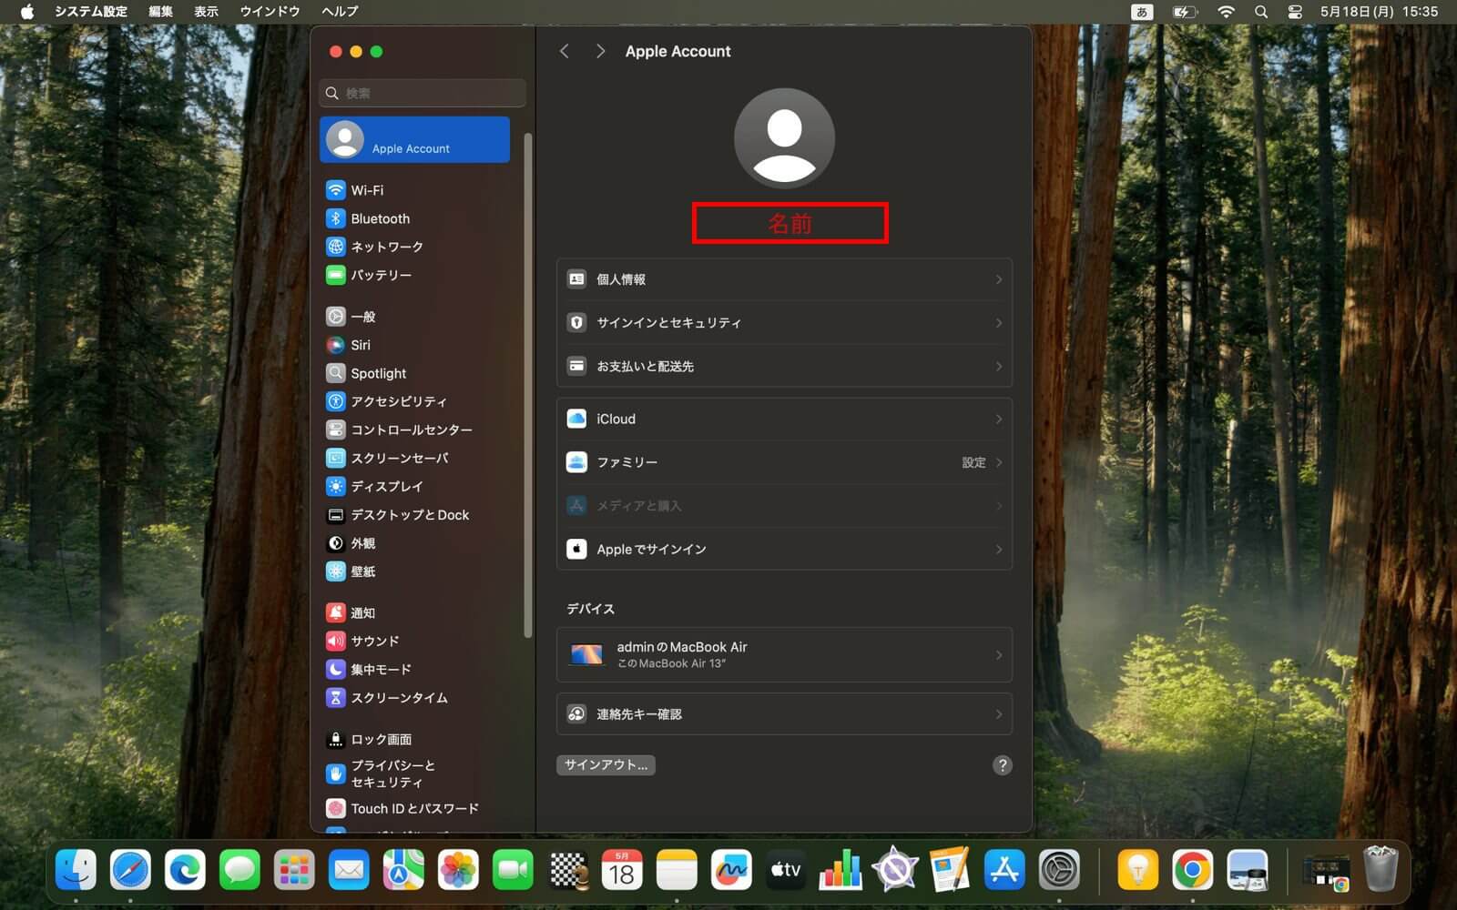Open コントロールセンター settings in sidebar
The width and height of the screenshot is (1457, 910).
415,430
